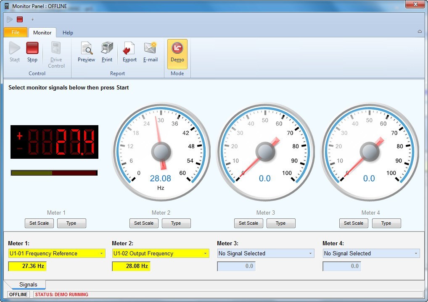Change Type of Meter 3
This screenshot has height=302, width=428.
click(280, 223)
